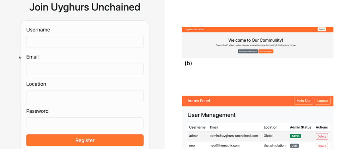Click the green Admin status badge

[x=295, y=136]
